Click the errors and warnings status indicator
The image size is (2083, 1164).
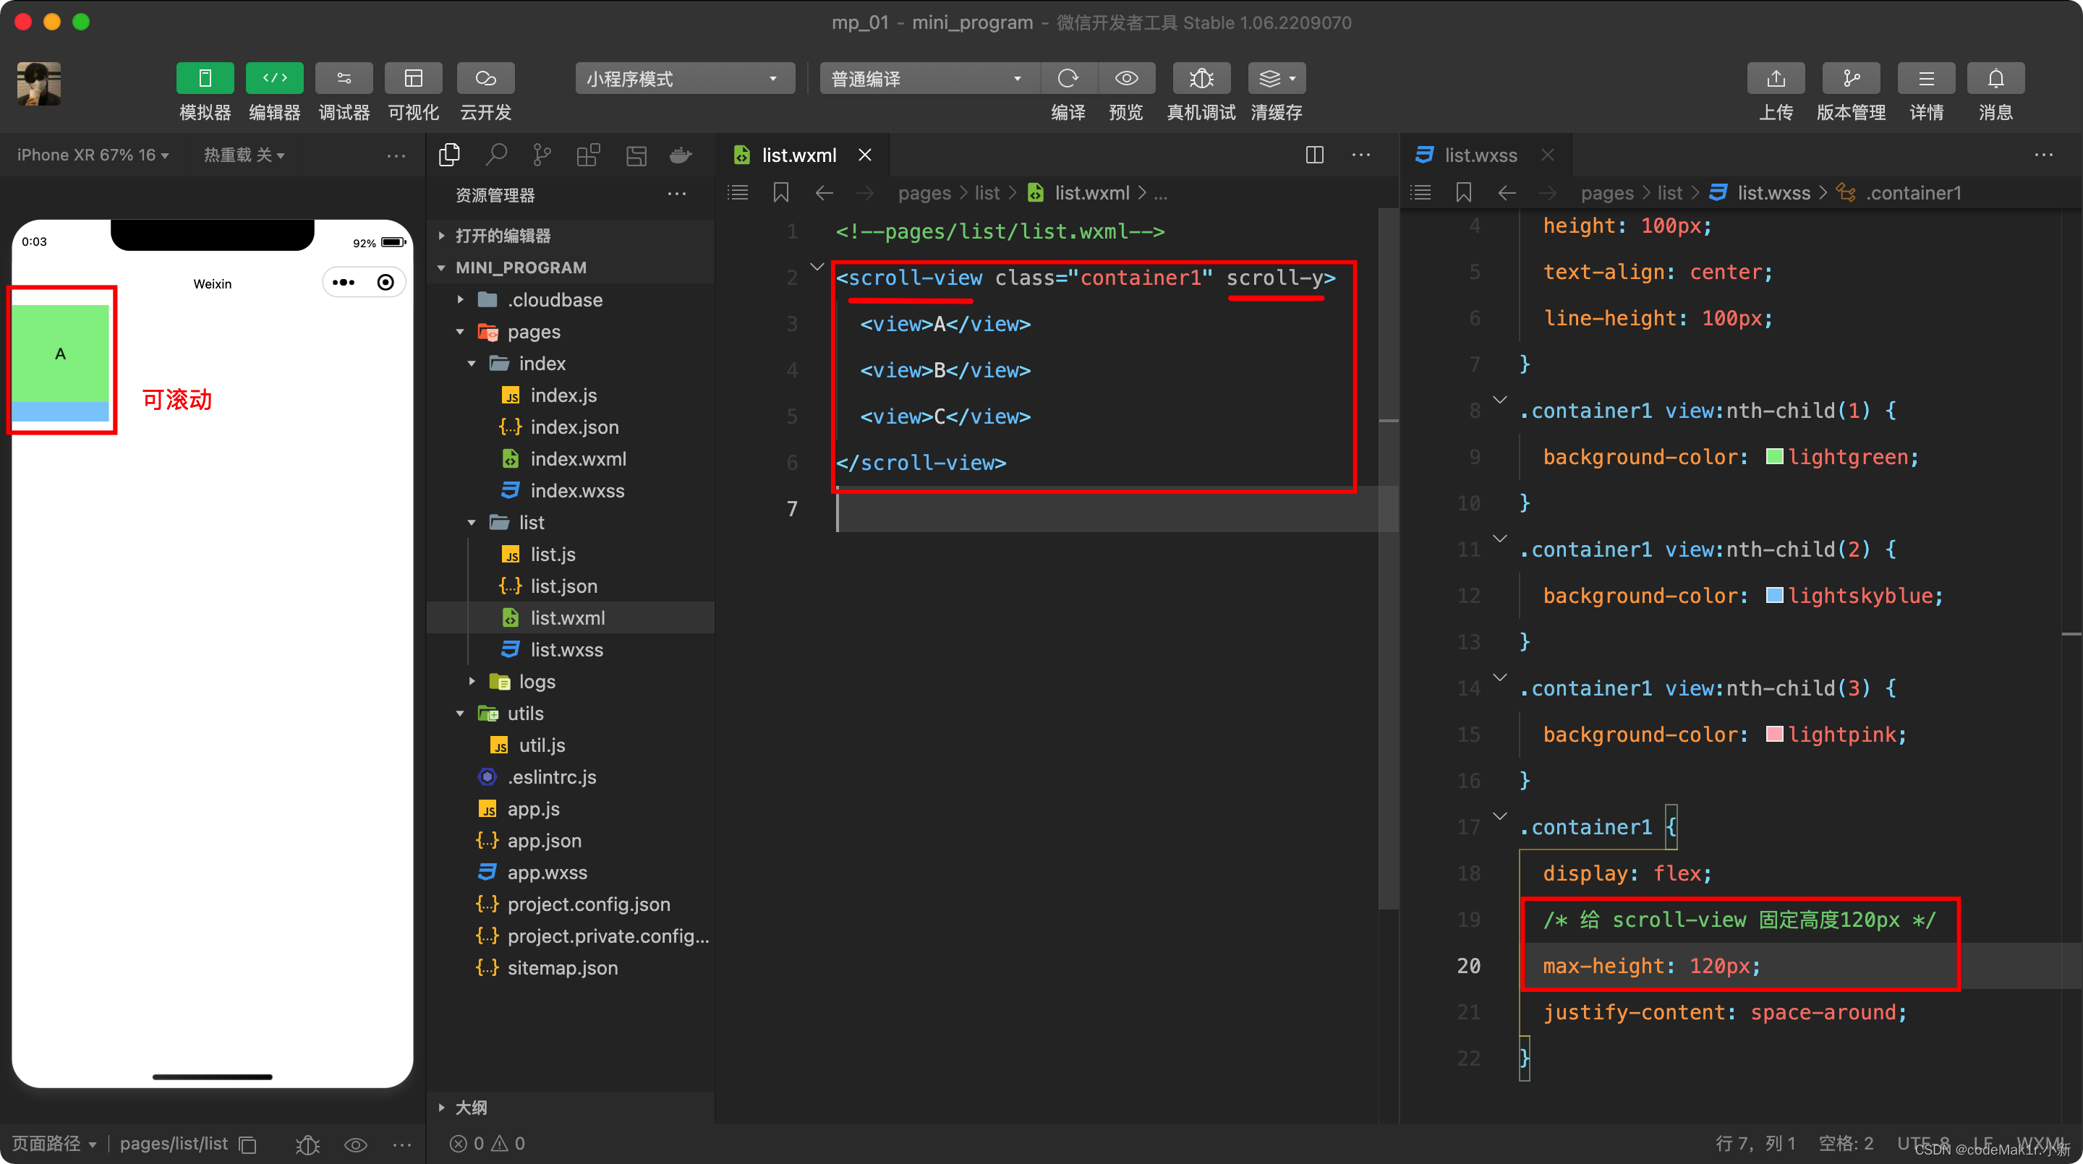(x=487, y=1143)
